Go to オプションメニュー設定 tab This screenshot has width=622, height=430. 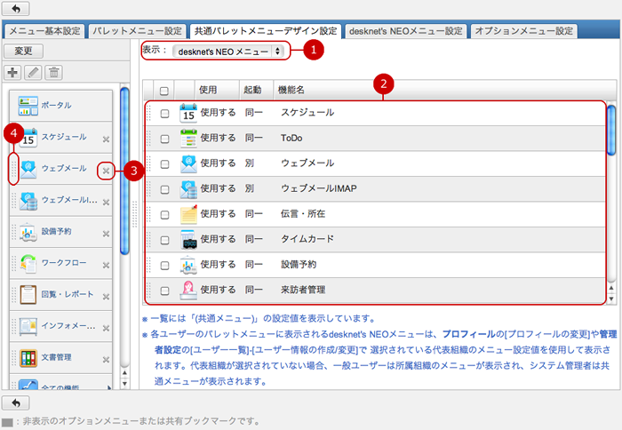coord(524,31)
